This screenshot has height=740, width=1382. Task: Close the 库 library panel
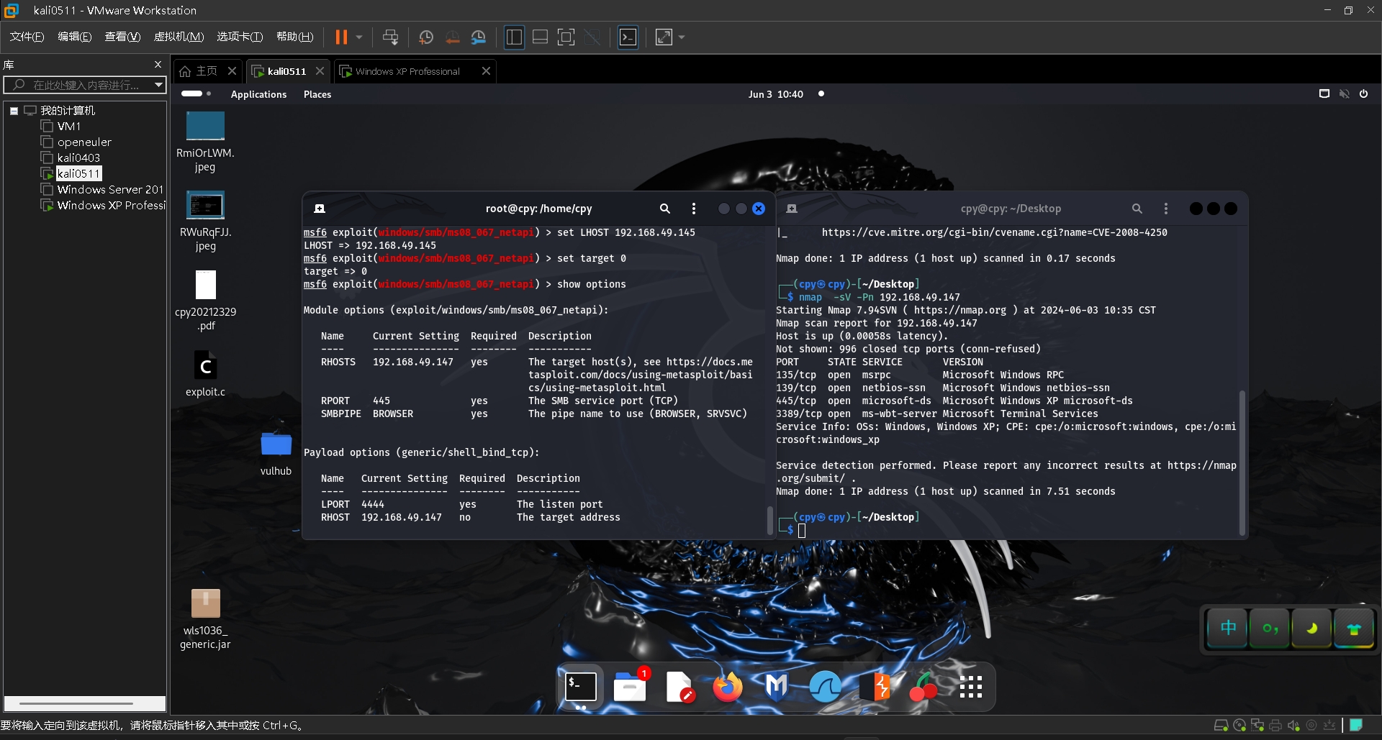point(158,65)
